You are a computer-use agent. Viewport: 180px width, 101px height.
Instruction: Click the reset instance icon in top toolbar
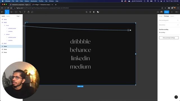click(86, 12)
